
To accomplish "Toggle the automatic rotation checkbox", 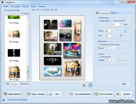I will pos(100,44).
